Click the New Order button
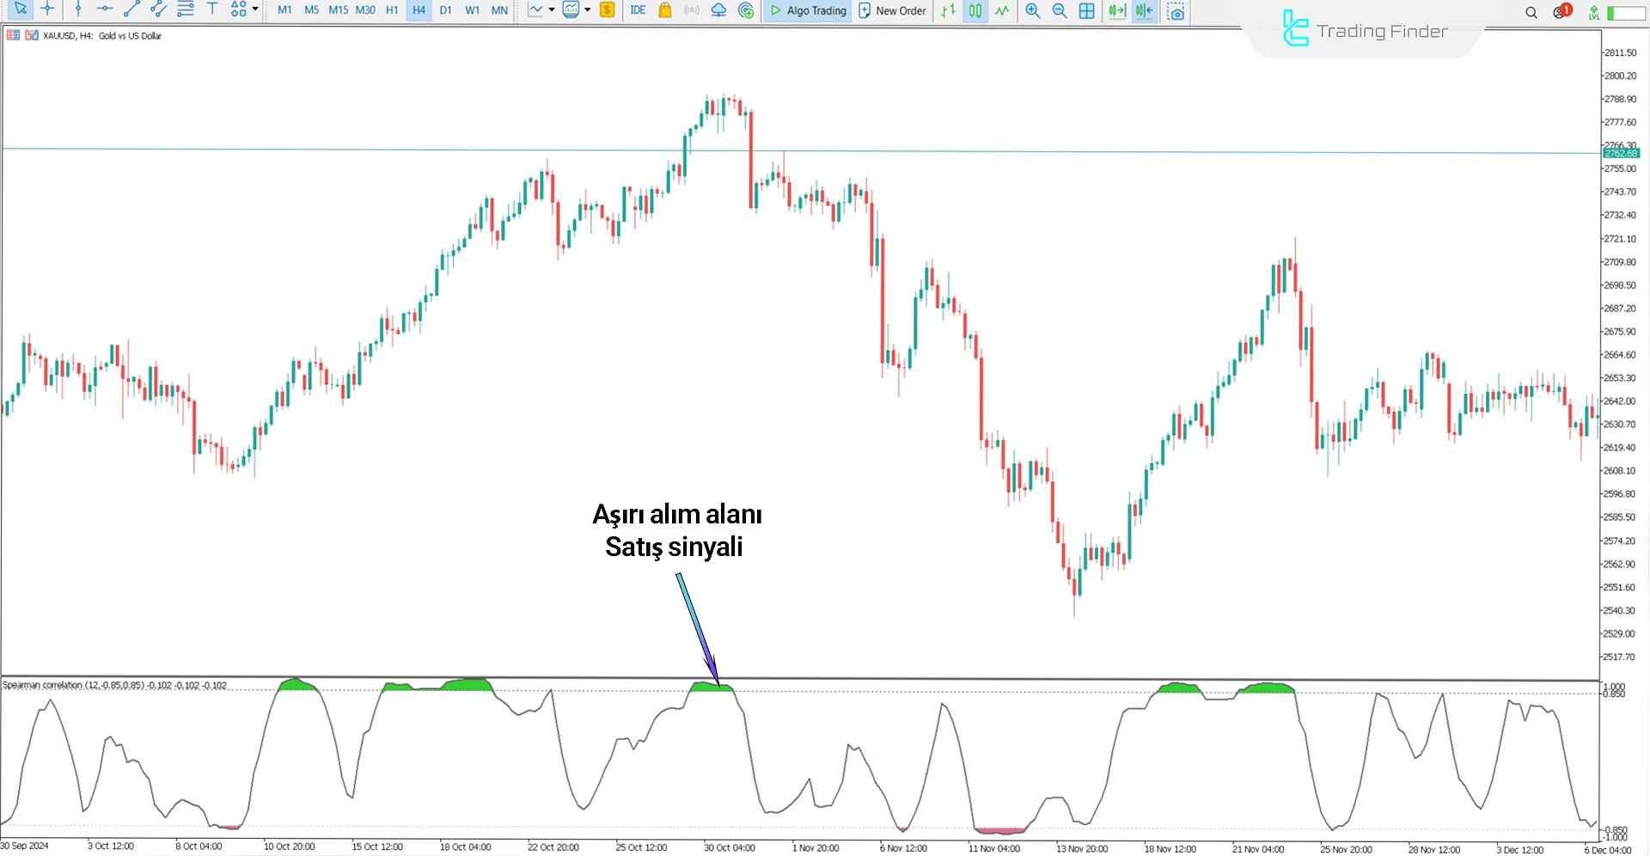The width and height of the screenshot is (1650, 856). (892, 10)
